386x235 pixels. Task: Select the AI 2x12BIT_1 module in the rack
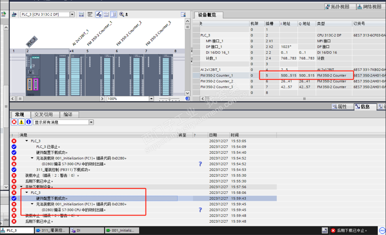coord(77,75)
